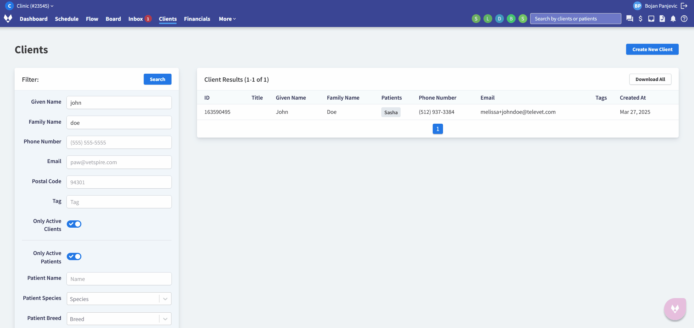Click the Create New Client button
694x328 pixels.
point(652,49)
